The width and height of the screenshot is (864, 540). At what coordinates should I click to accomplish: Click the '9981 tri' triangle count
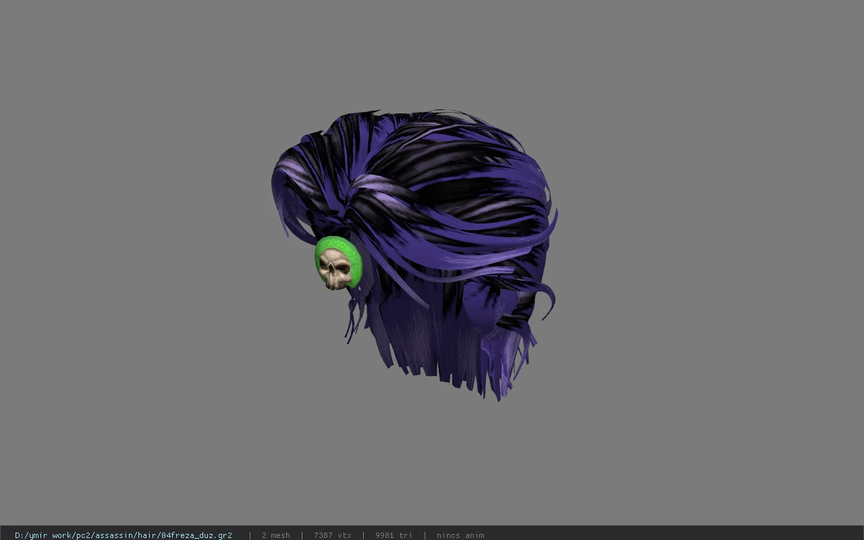(x=394, y=535)
